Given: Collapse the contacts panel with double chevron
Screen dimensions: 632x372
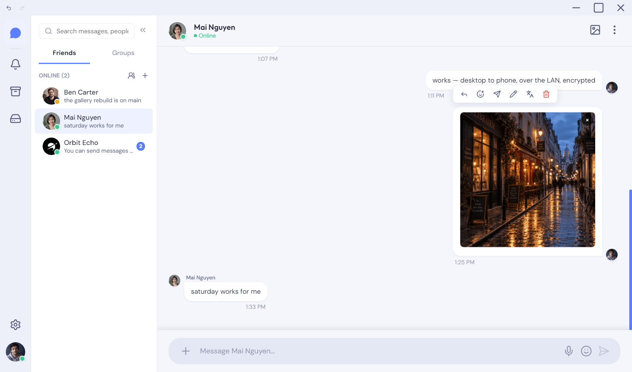Looking at the screenshot, I should [143, 30].
